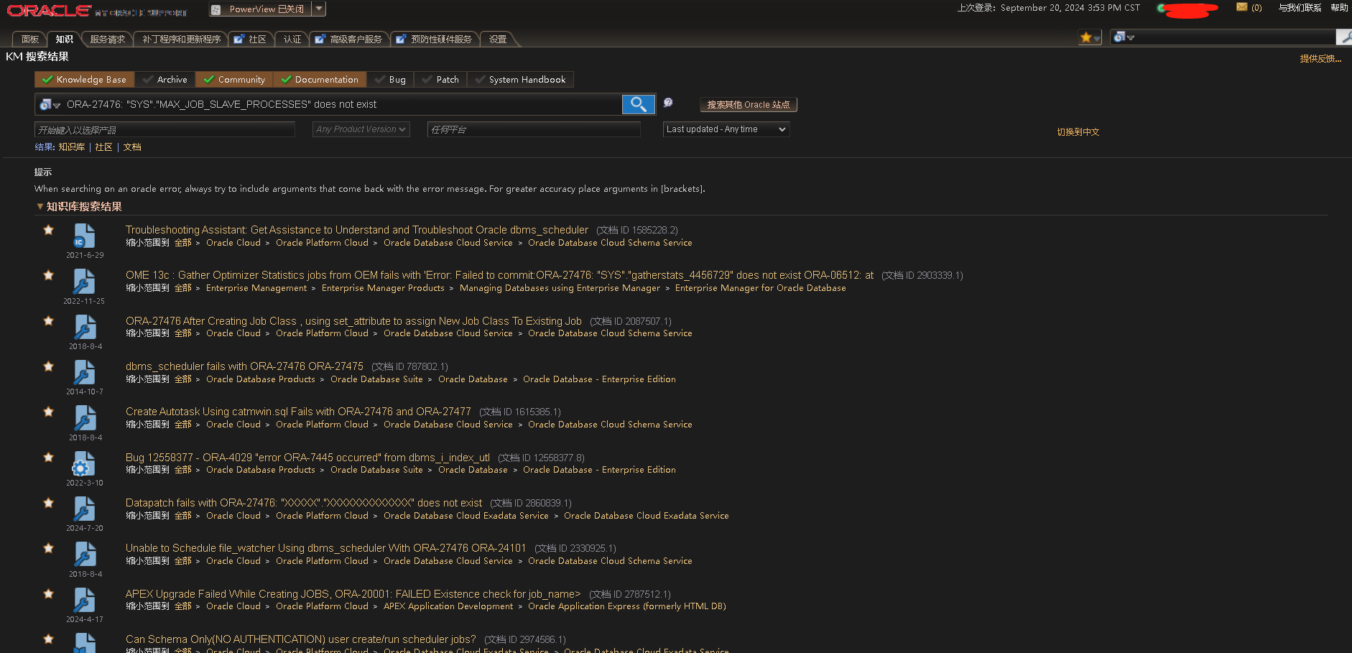
Task: Narrow to APEX Application Development breadcrumb
Action: click(448, 606)
